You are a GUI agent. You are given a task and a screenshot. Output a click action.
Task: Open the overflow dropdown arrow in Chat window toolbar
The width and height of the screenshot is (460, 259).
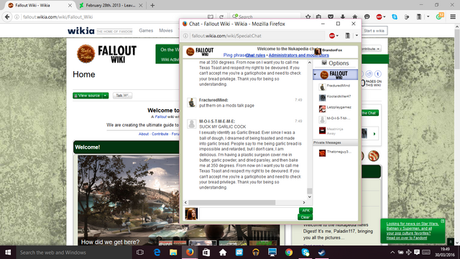(356, 35)
